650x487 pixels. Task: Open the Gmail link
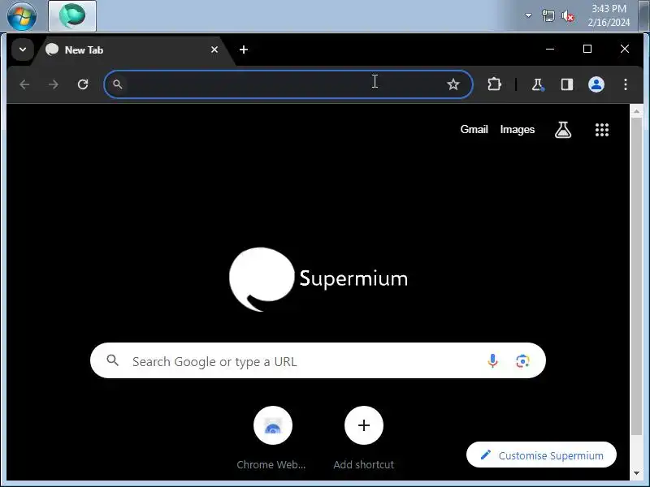pyautogui.click(x=474, y=130)
